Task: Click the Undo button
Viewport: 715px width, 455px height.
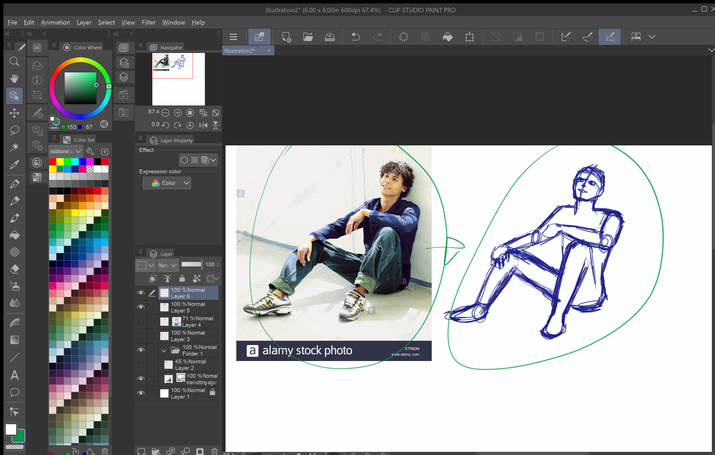Action: point(355,37)
